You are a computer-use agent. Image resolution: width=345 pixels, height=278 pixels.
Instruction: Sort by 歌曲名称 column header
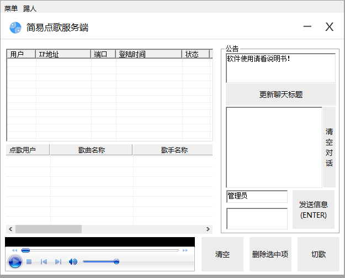point(91,150)
